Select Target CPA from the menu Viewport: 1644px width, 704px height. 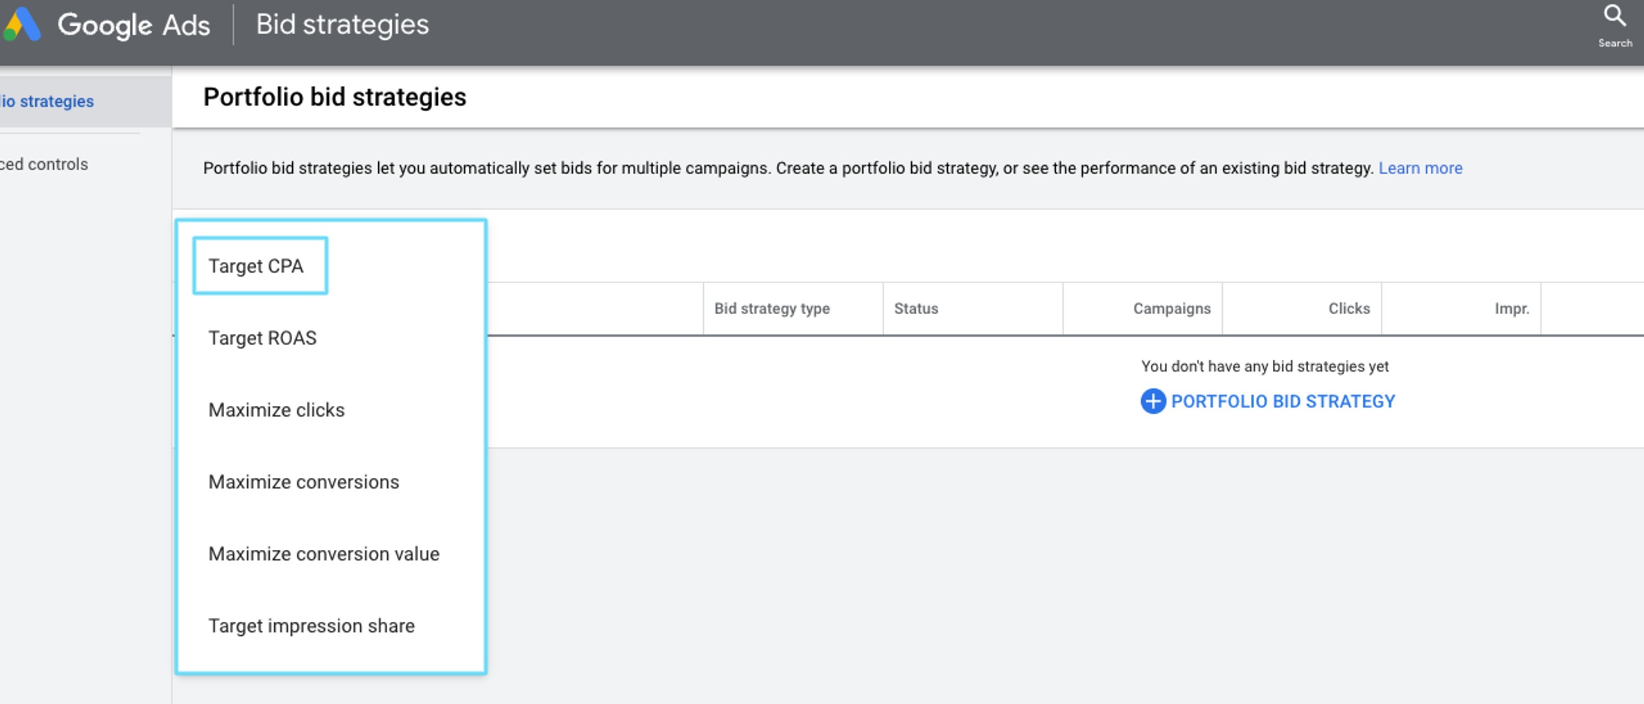coord(256,266)
